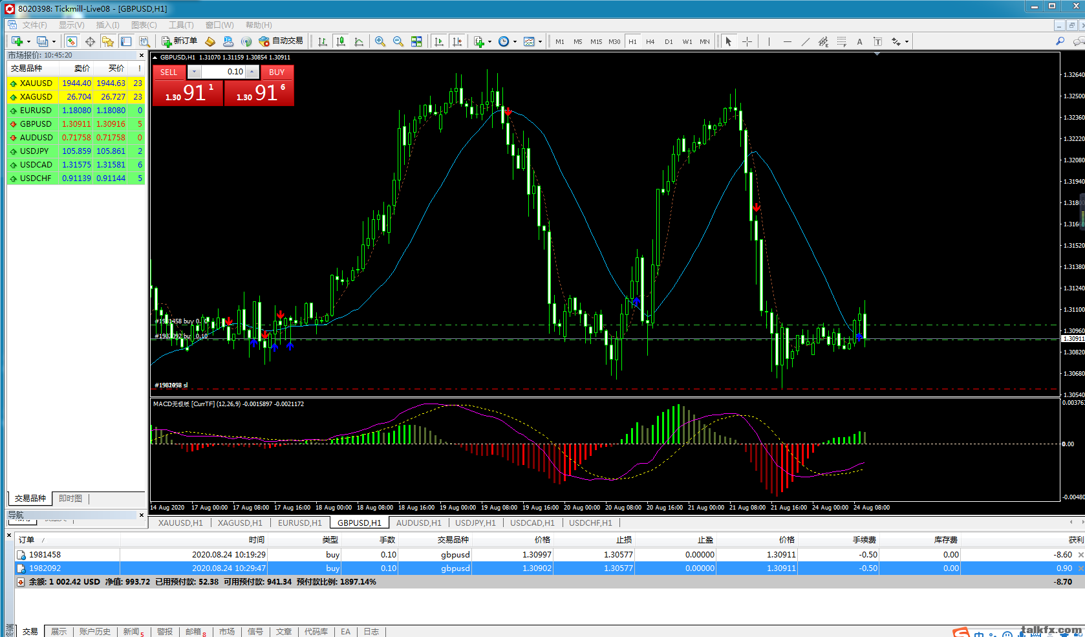Open the periodicity clock icon

point(504,41)
